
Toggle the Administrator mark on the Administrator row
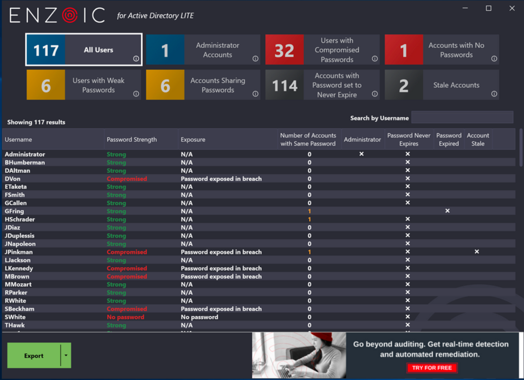(361, 154)
